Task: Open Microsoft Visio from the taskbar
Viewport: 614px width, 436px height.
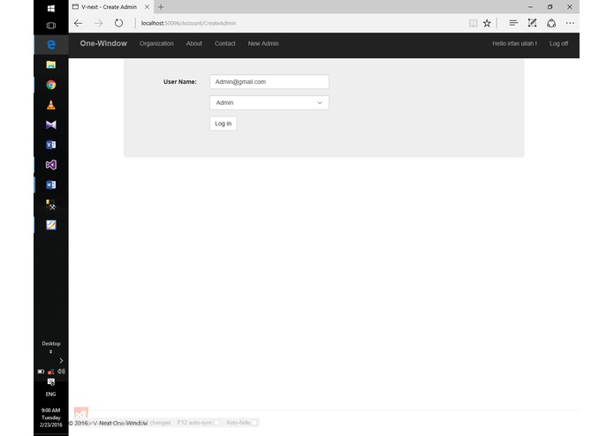Action: click(51, 145)
